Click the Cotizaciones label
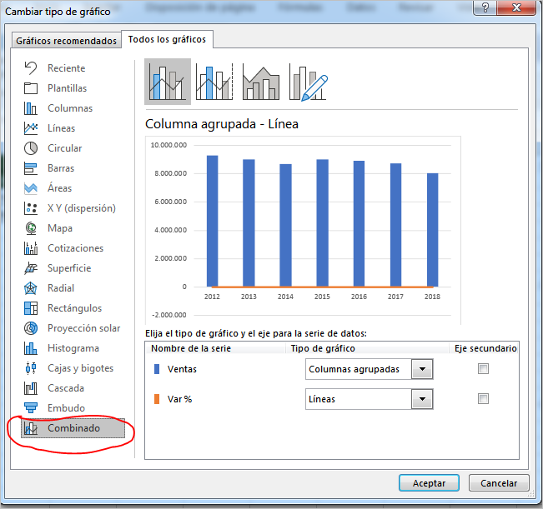 coord(76,248)
